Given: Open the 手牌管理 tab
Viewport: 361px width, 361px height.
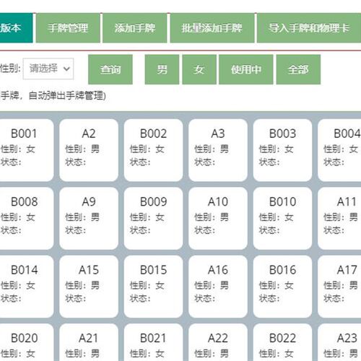Looking at the screenshot, I should [68, 28].
